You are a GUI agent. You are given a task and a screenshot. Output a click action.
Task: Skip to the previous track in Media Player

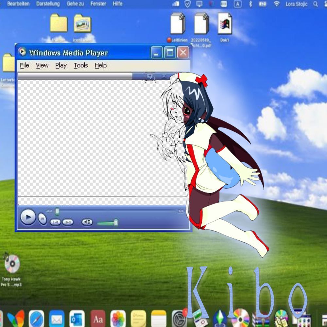tap(56, 222)
